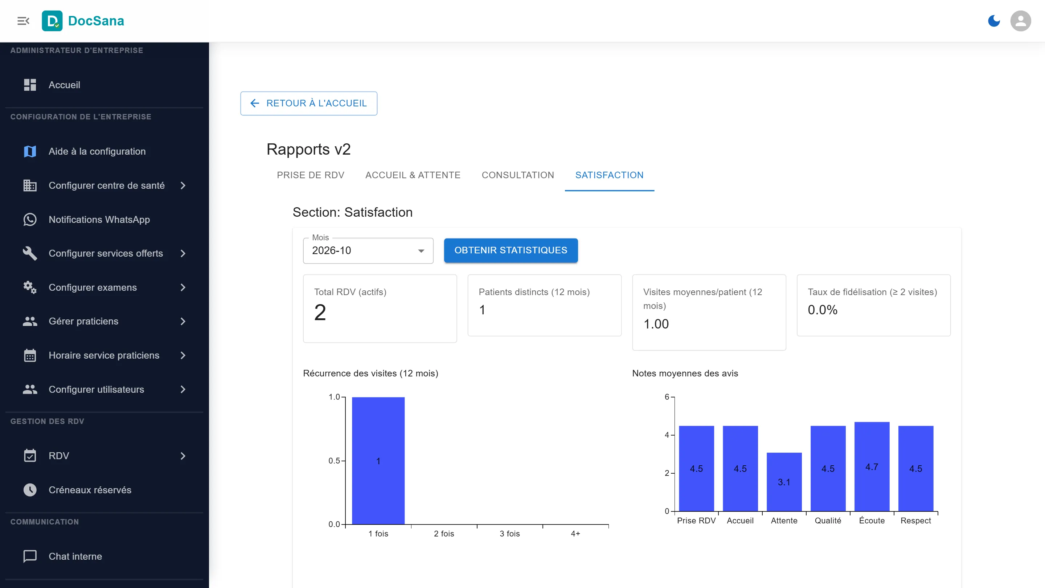
Task: Click the DocSana brand name text
Action: pyautogui.click(x=96, y=21)
